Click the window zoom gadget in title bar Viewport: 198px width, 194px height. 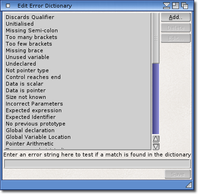click(176, 6)
